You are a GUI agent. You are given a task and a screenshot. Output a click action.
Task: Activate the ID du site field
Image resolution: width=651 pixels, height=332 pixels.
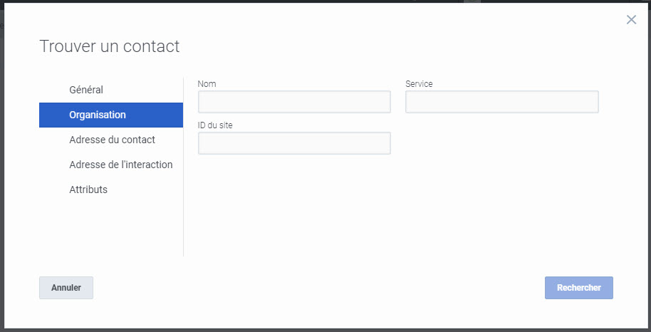[x=294, y=143]
